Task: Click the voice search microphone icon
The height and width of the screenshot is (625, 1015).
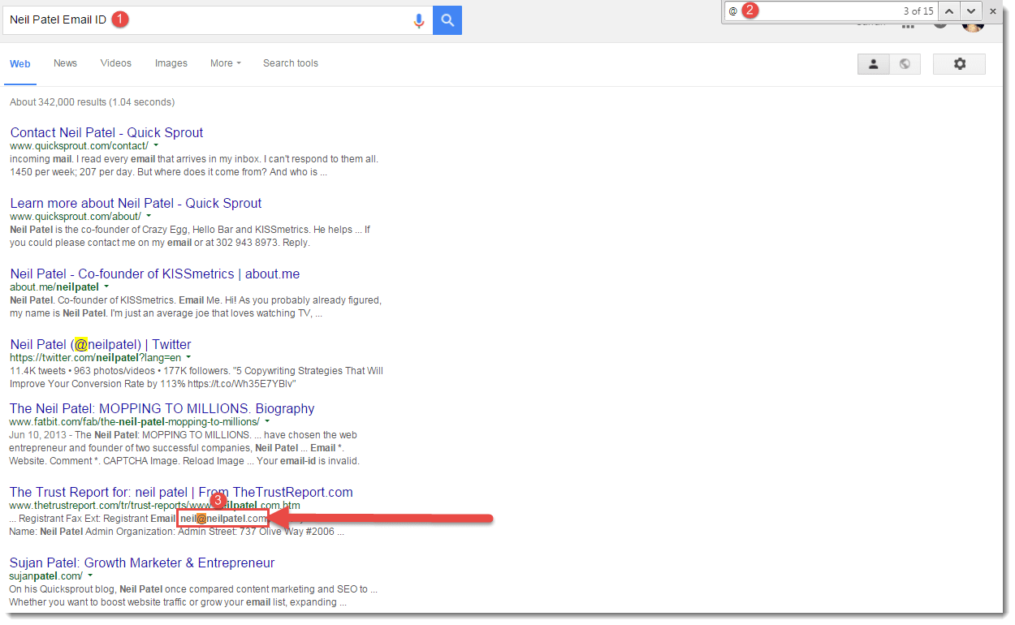Action: [x=419, y=20]
